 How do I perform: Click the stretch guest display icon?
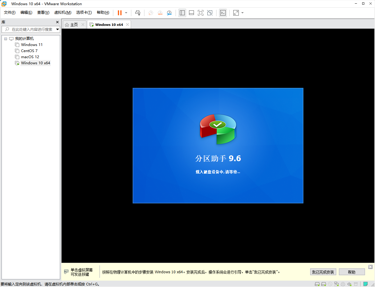point(236,13)
